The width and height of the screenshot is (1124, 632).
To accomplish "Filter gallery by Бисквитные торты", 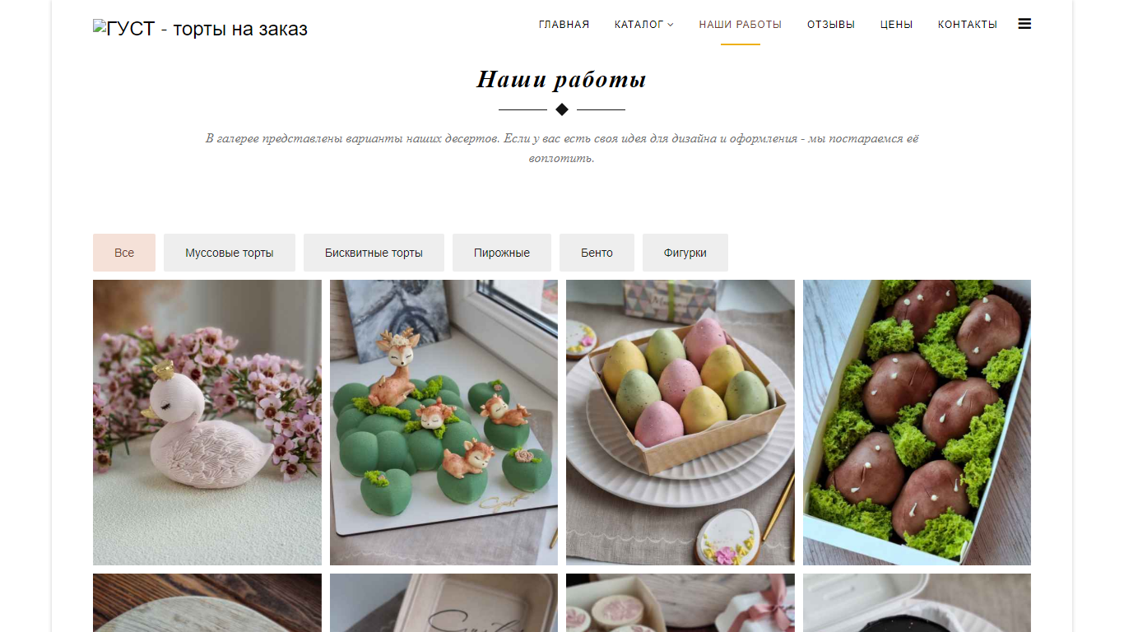I will pos(374,253).
